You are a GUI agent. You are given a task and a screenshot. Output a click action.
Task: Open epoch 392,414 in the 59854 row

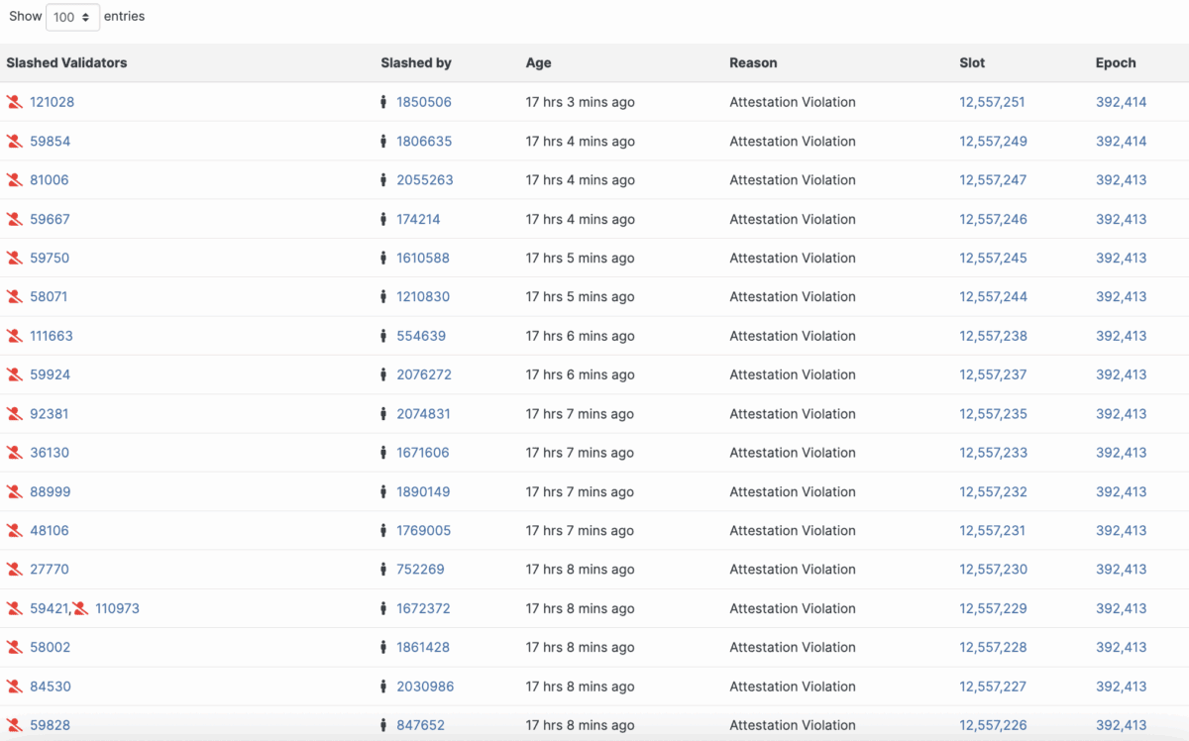pyautogui.click(x=1121, y=141)
